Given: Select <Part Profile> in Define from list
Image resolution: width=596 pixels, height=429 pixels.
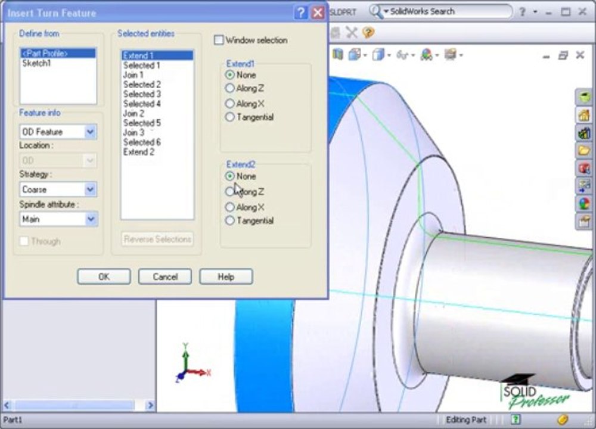Looking at the screenshot, I should [58, 53].
